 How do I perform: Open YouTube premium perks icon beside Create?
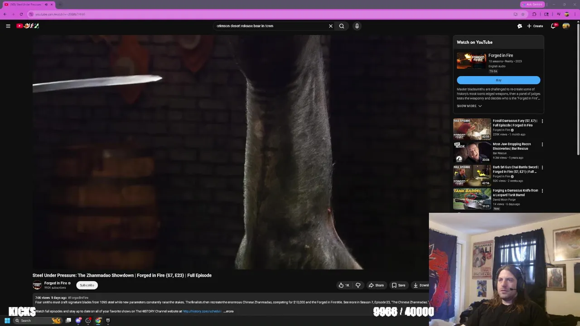click(x=520, y=26)
